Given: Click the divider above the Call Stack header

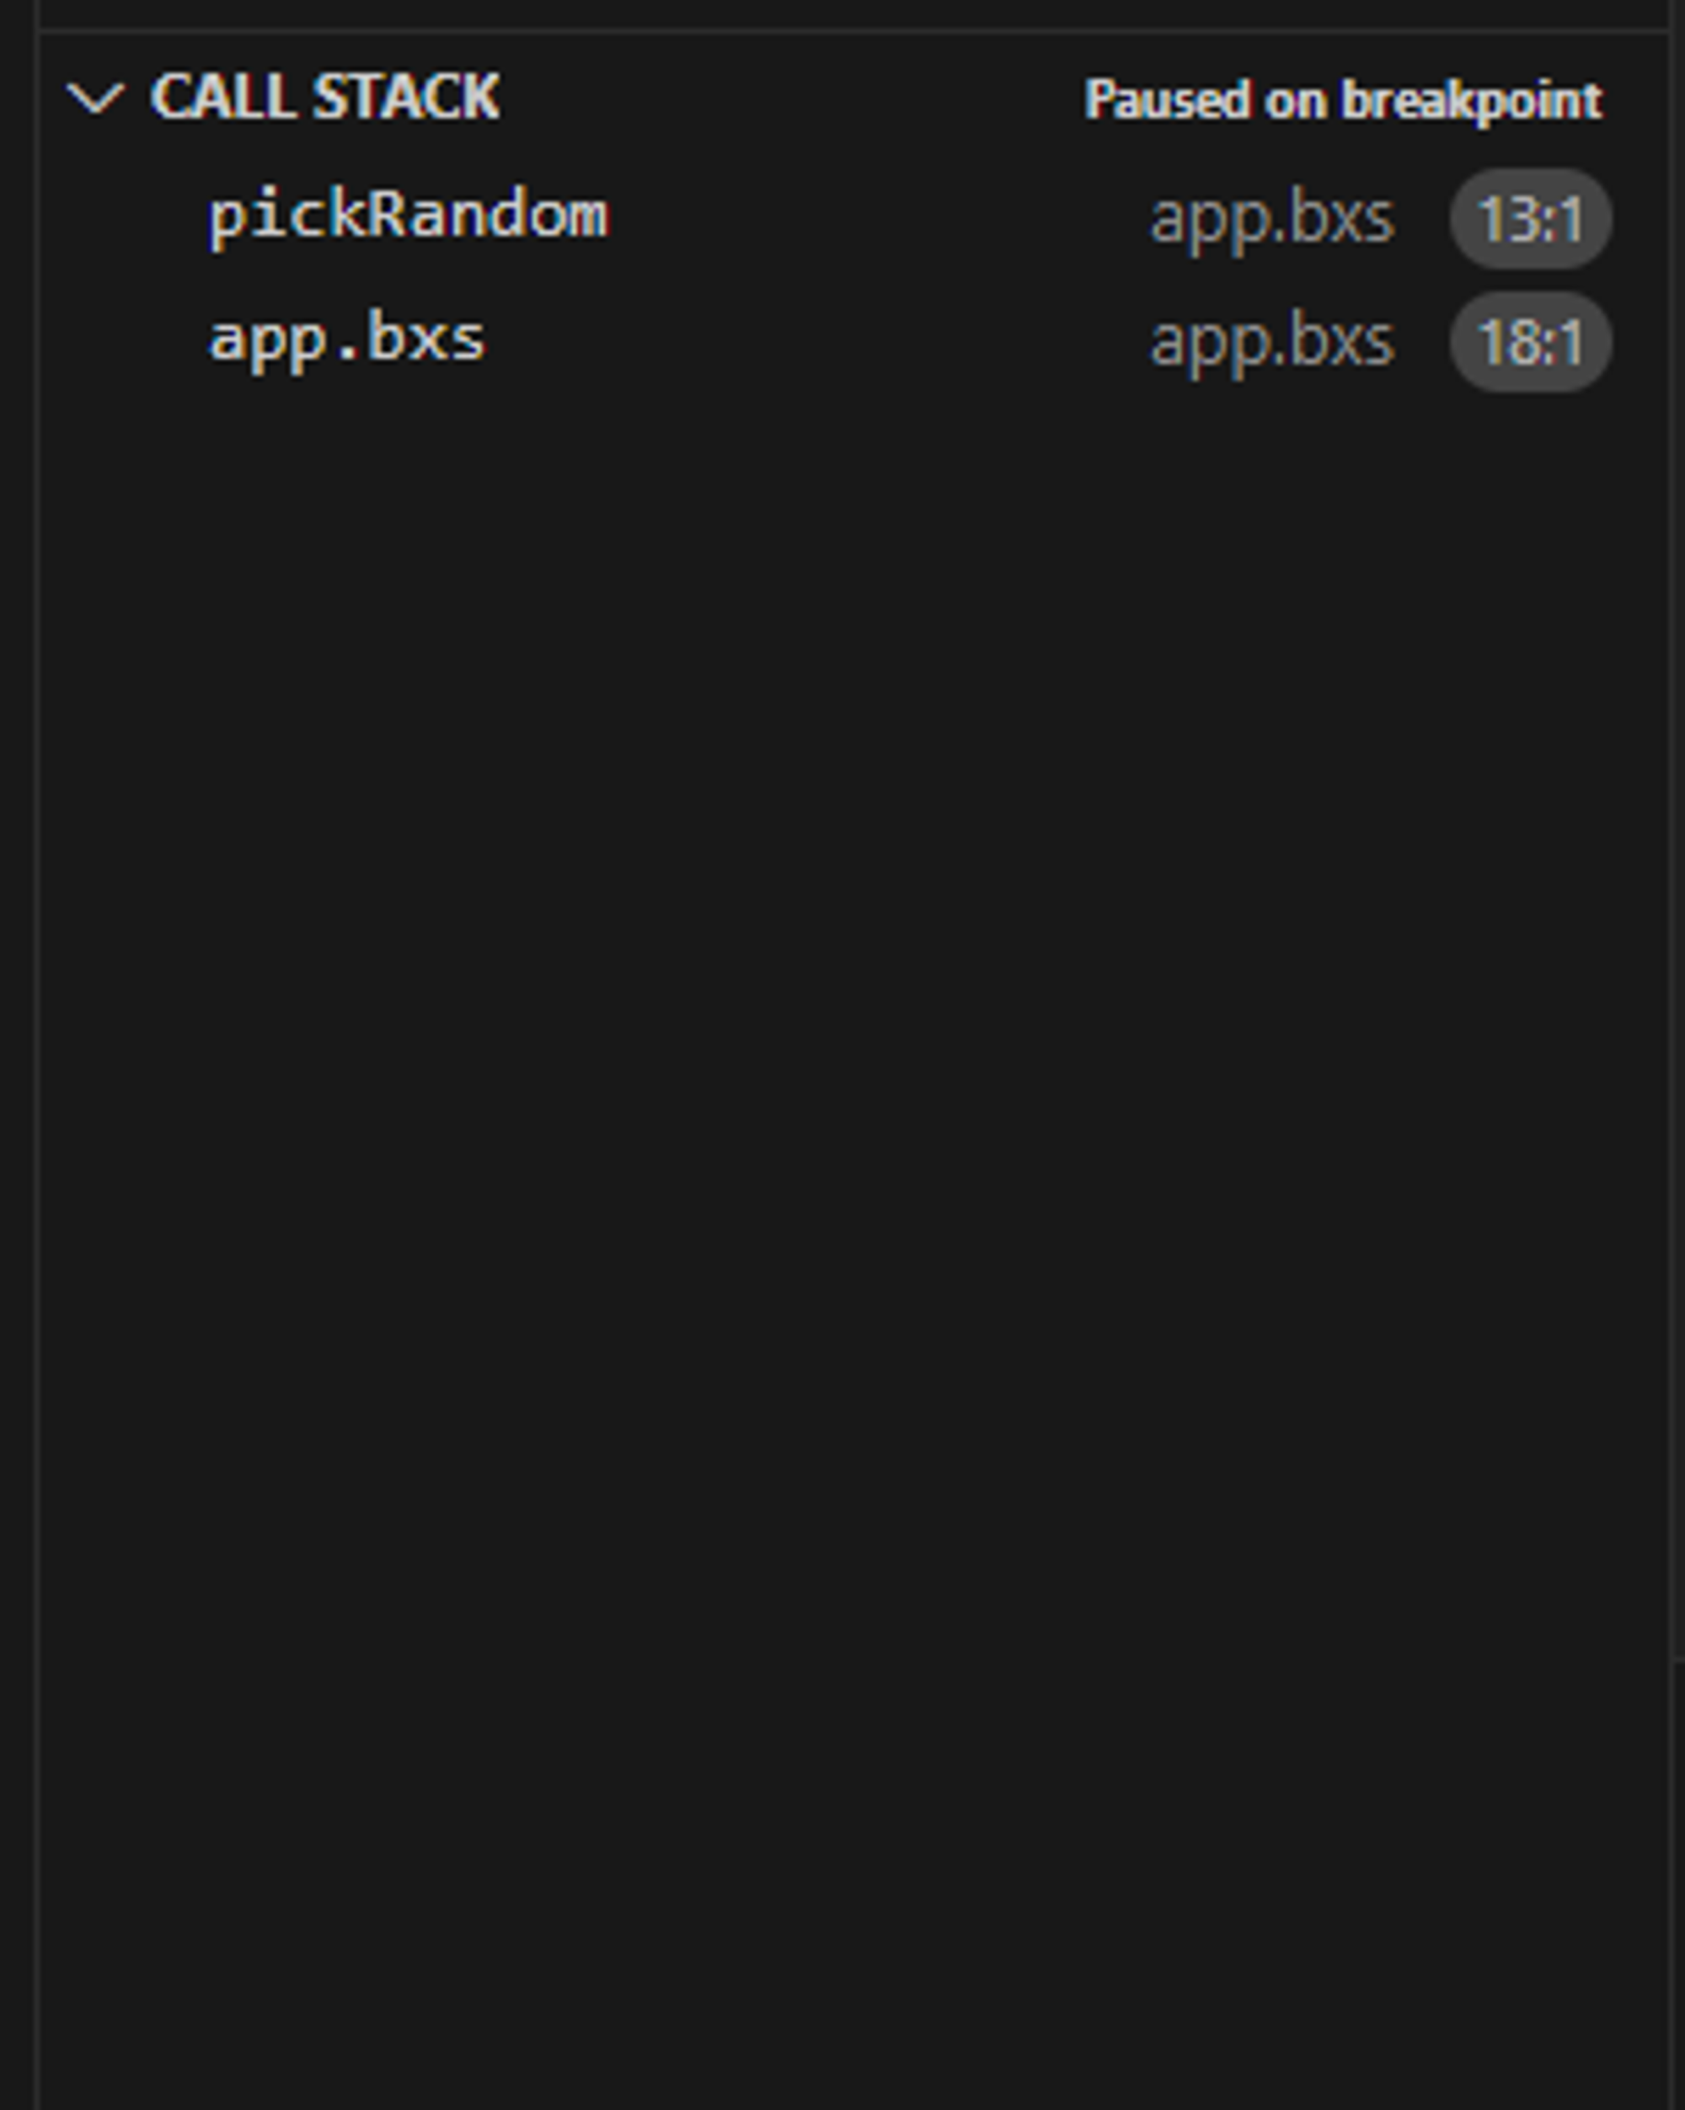Looking at the screenshot, I should pos(852,34).
